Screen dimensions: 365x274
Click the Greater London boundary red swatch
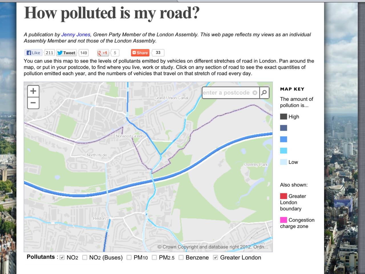point(283,196)
